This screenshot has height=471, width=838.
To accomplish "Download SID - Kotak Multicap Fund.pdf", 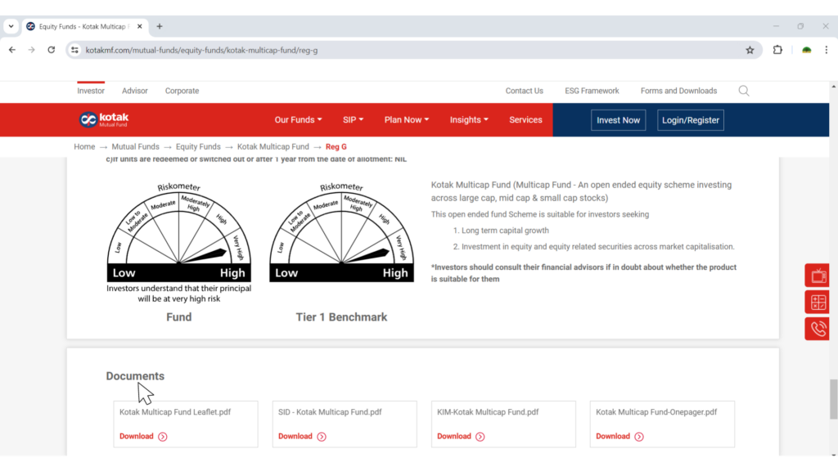I will (x=295, y=437).
